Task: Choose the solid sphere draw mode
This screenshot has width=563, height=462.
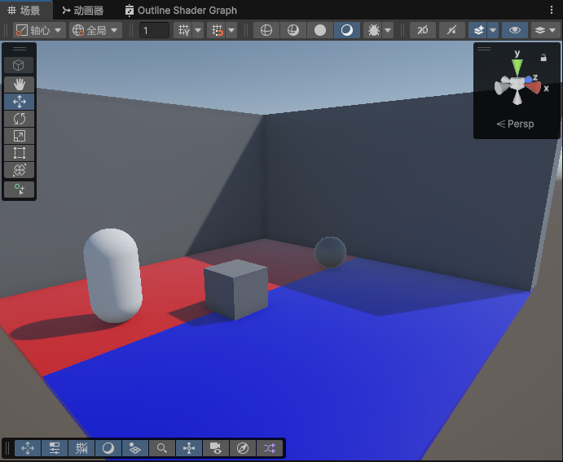Action: tap(320, 30)
